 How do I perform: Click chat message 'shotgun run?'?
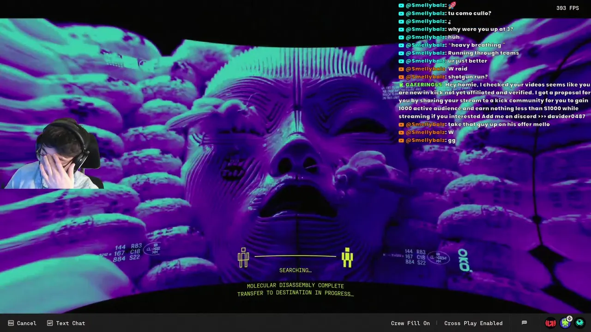[468, 77]
